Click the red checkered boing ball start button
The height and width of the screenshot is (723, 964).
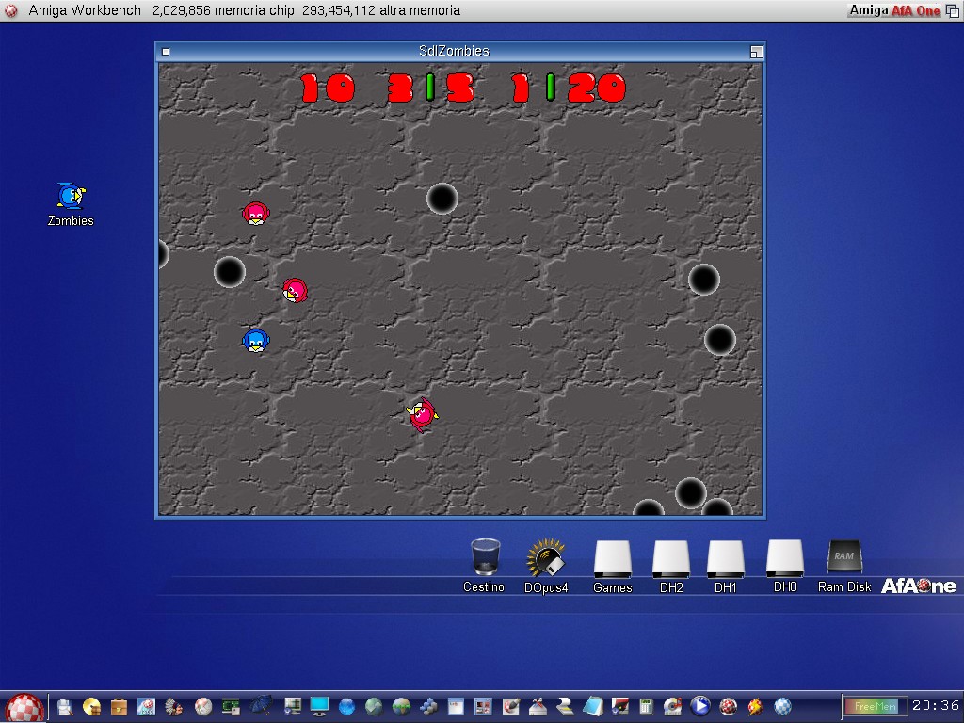[x=24, y=707]
